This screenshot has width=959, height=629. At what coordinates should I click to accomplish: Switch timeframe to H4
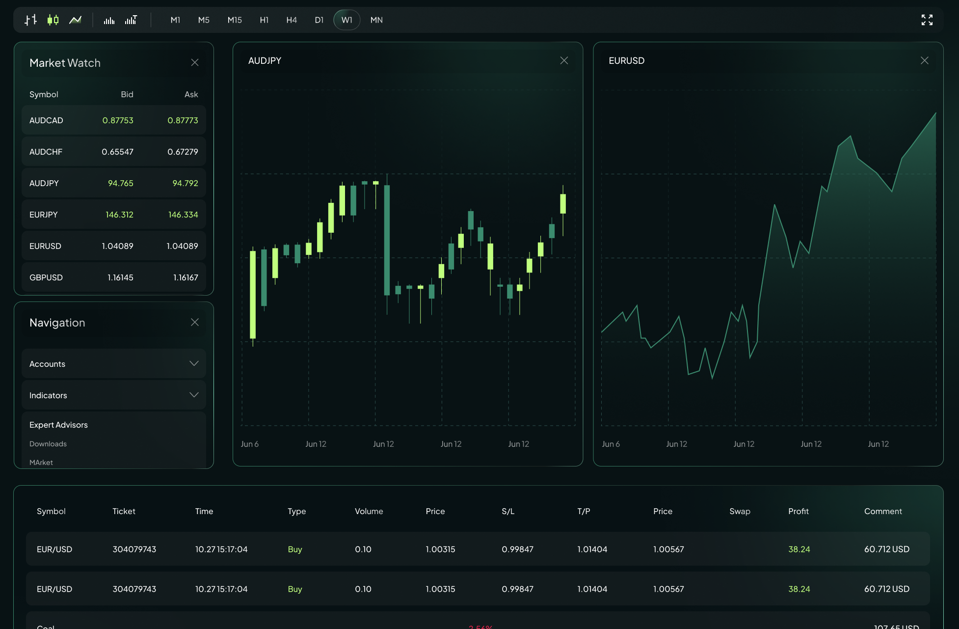coord(292,20)
